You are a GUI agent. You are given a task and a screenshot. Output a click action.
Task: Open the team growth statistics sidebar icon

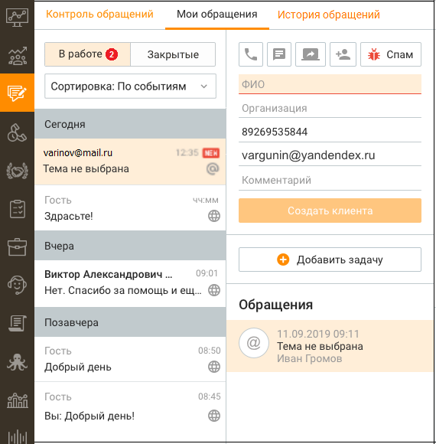[x=18, y=56]
